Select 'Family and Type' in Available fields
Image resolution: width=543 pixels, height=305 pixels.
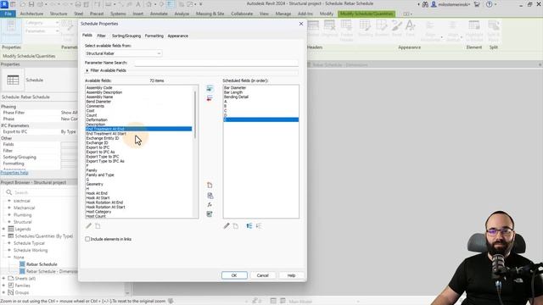click(100, 175)
